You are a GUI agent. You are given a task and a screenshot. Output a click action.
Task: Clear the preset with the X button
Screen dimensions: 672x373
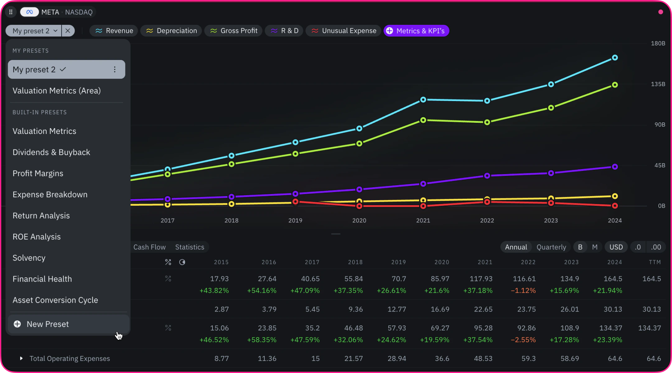tap(68, 31)
